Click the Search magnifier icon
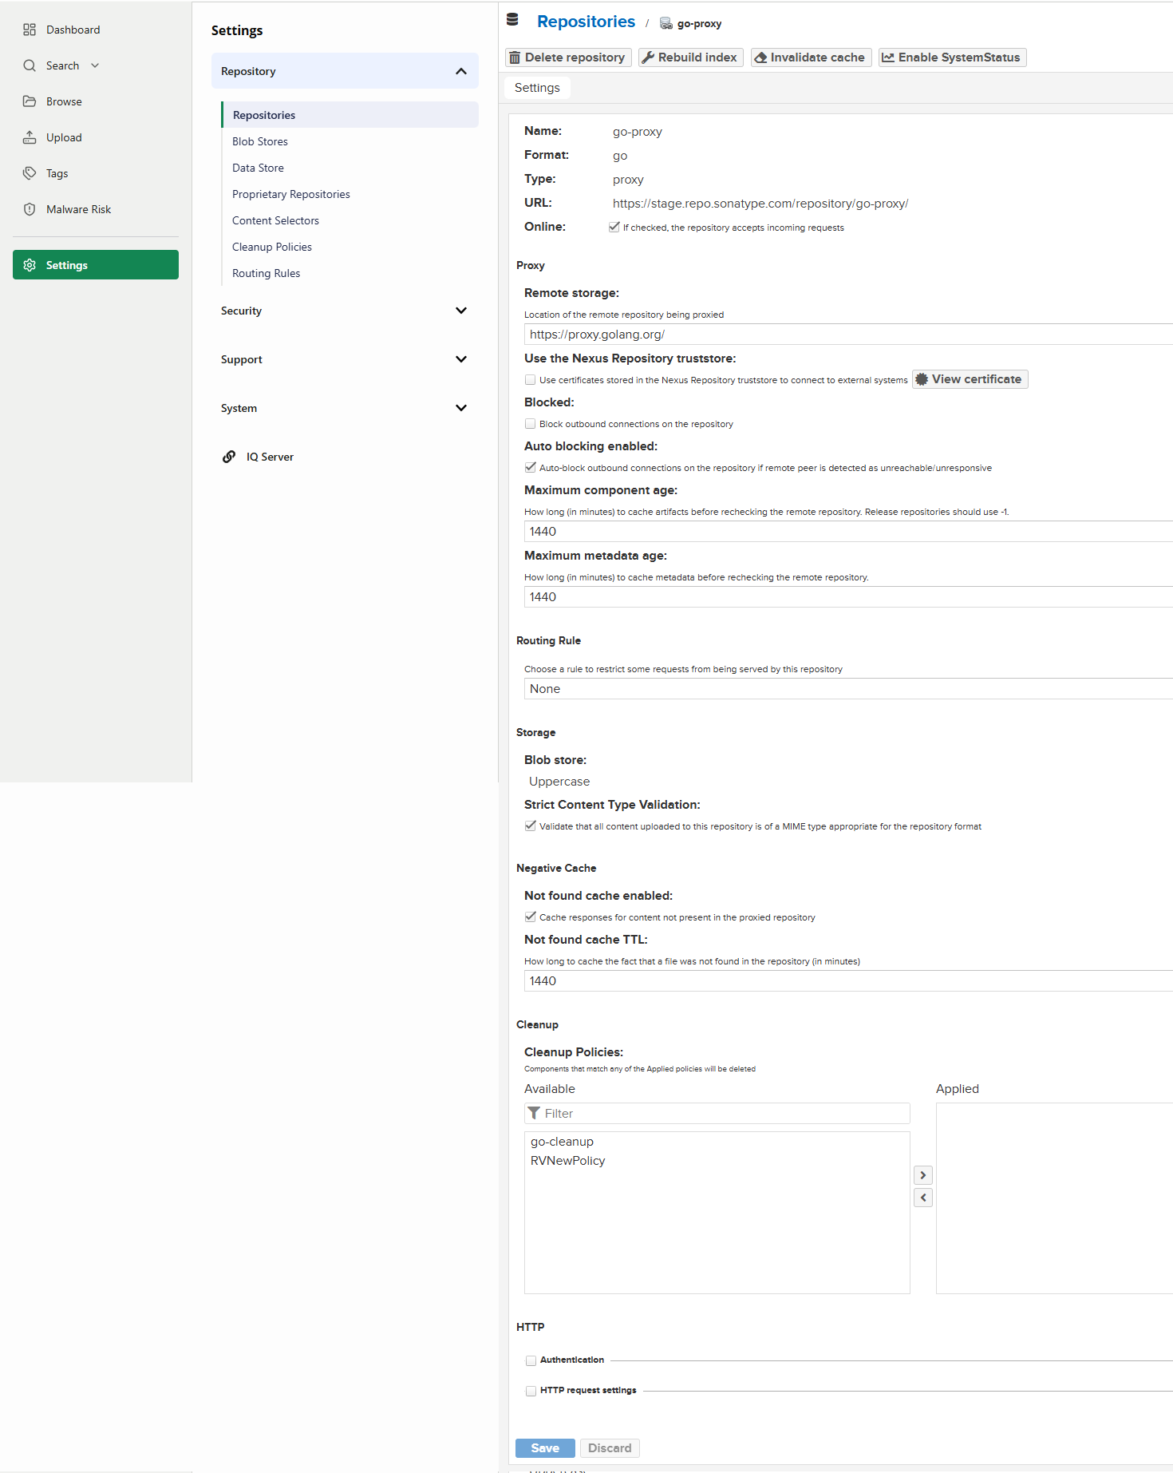Screen dimensions: 1173x1473 click(x=30, y=65)
